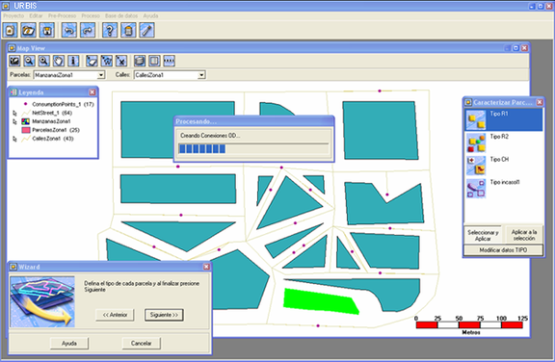
Task: Click the Cancelar button in Wizard
Action: [142, 343]
